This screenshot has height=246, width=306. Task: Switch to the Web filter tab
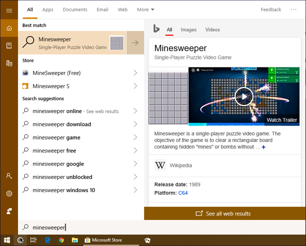pyautogui.click(x=122, y=9)
